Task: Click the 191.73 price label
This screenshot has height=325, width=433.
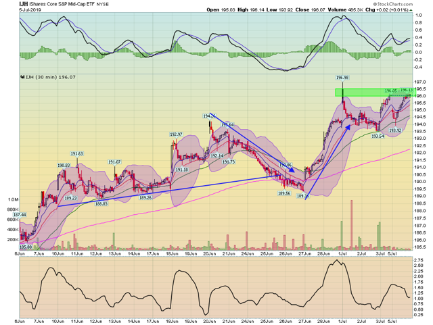Action: [229, 162]
